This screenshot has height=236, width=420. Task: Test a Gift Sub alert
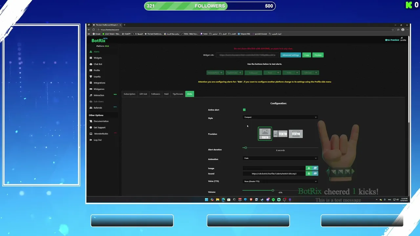click(310, 73)
